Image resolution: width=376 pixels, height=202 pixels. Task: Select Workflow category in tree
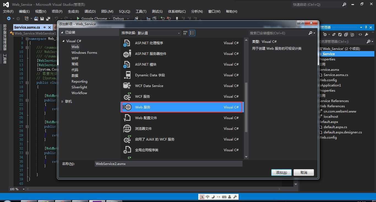pos(79,93)
